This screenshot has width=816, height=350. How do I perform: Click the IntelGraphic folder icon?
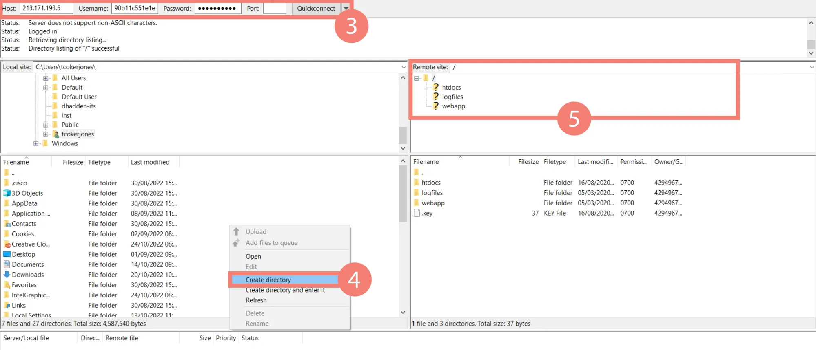(7, 295)
